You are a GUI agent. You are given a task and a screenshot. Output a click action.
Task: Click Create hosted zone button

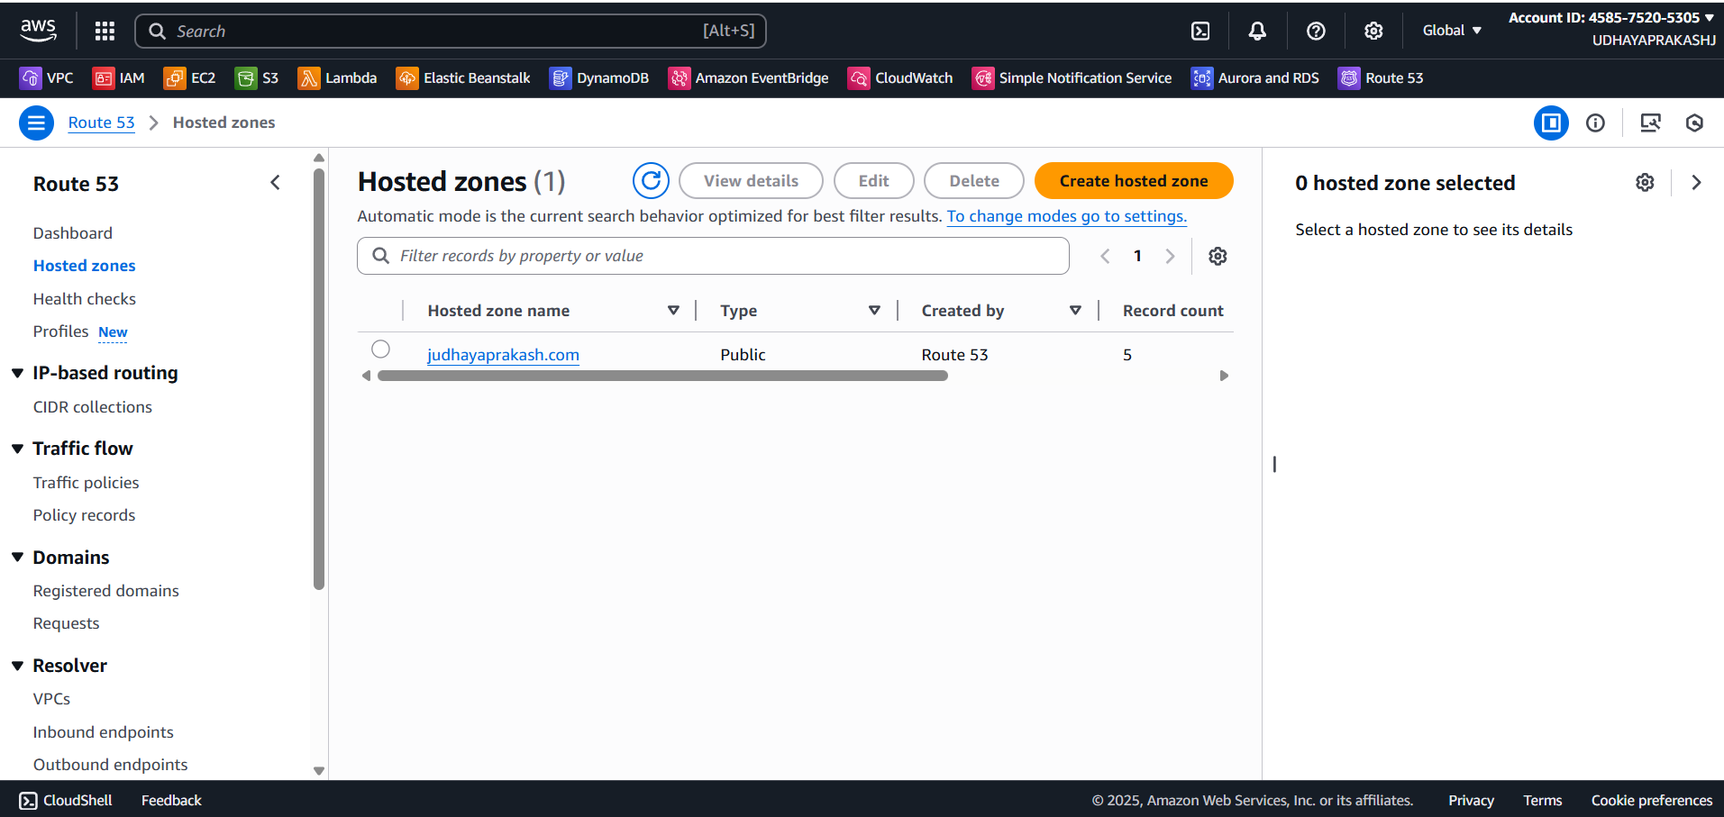pos(1134,181)
